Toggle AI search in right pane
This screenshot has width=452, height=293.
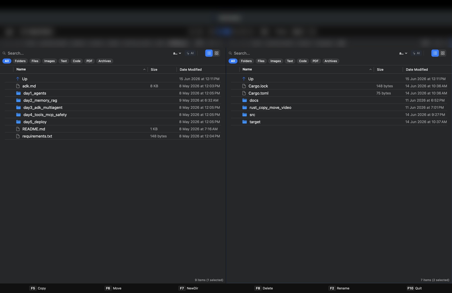point(416,53)
